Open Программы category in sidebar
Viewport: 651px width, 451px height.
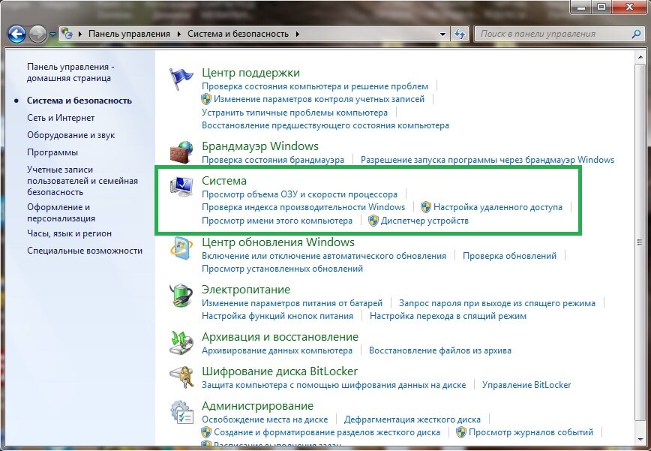click(x=52, y=152)
